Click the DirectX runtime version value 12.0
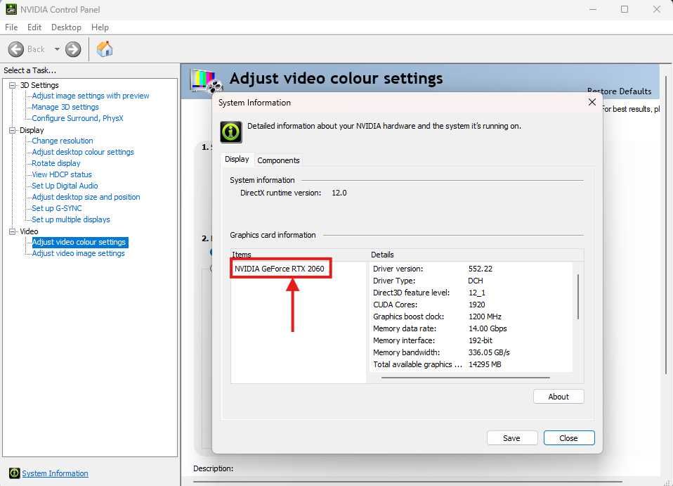The height and width of the screenshot is (486, 673). [x=339, y=193]
